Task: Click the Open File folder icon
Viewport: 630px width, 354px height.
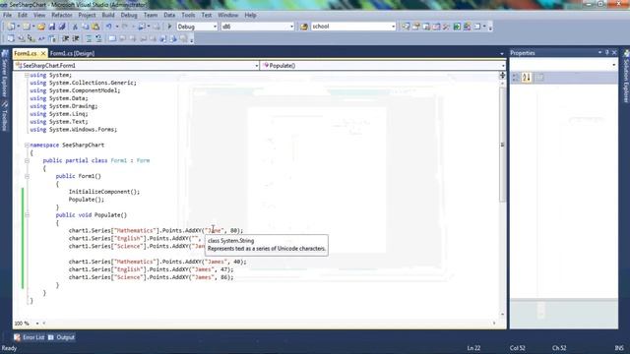Action: click(41, 27)
